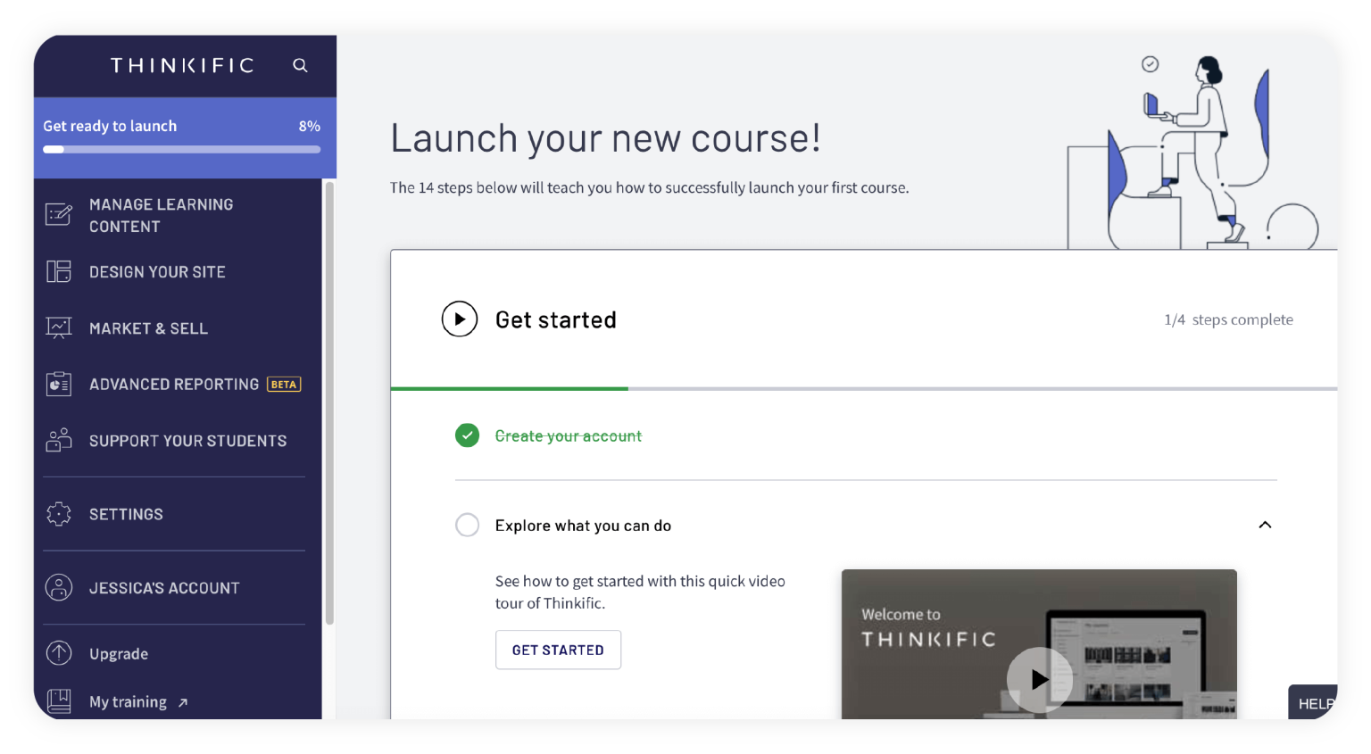Open My Training with the book icon

[x=58, y=701]
